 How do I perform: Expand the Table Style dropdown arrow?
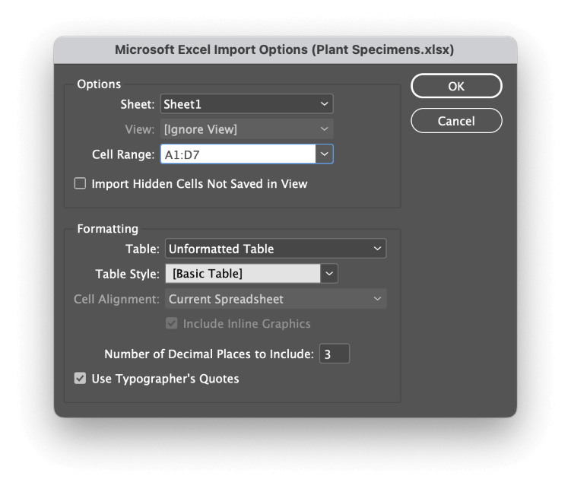point(329,274)
